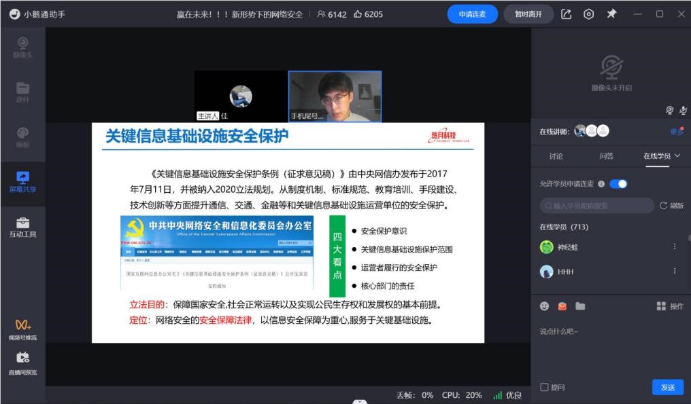The image size is (691, 404).
Task: Open the 课件 courseware icon
Action: point(22,92)
